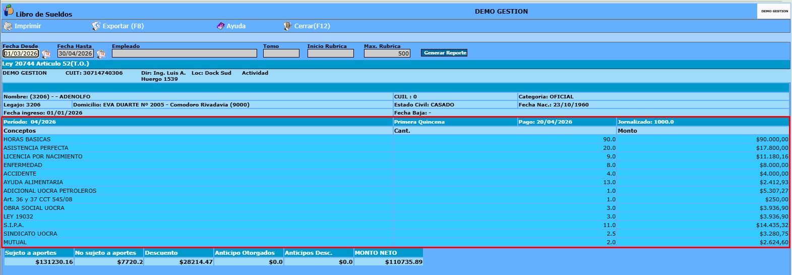The height and width of the screenshot is (275, 792).
Task: Click the Generar Reporte button
Action: coord(444,52)
